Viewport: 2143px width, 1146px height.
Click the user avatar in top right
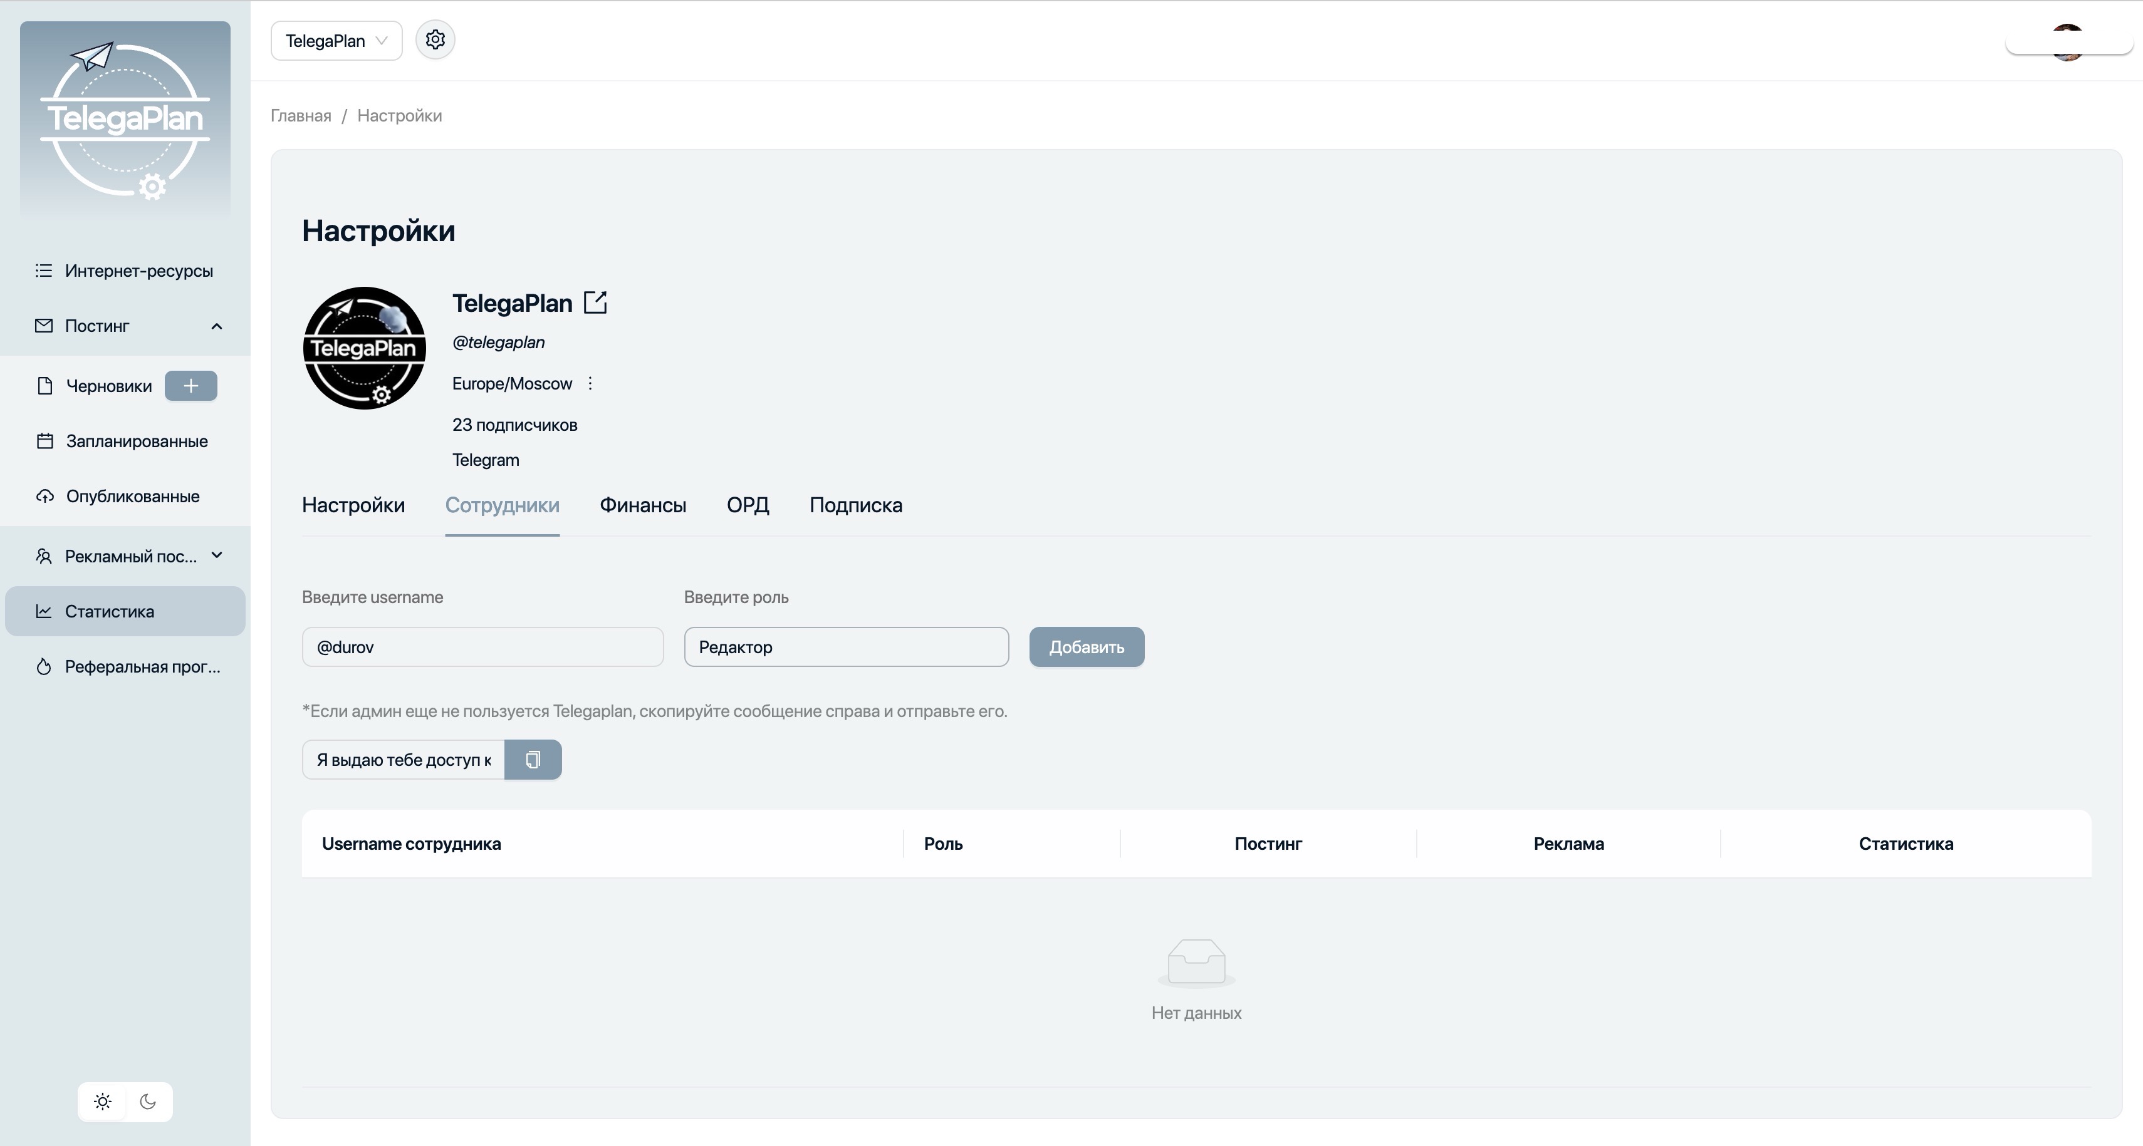pos(2068,41)
